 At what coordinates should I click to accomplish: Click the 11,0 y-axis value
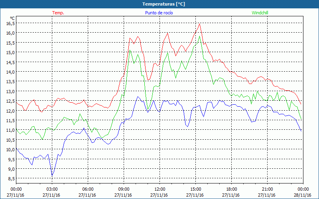tap(11, 130)
